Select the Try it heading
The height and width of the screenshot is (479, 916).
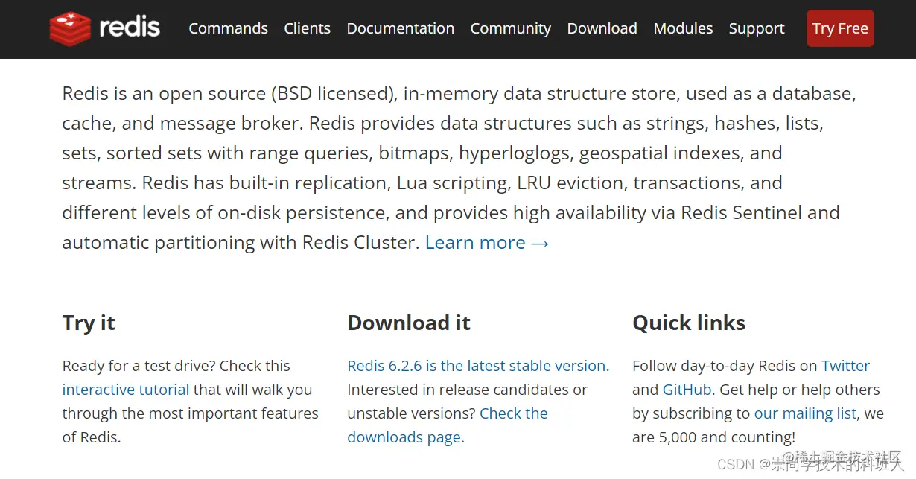(89, 323)
